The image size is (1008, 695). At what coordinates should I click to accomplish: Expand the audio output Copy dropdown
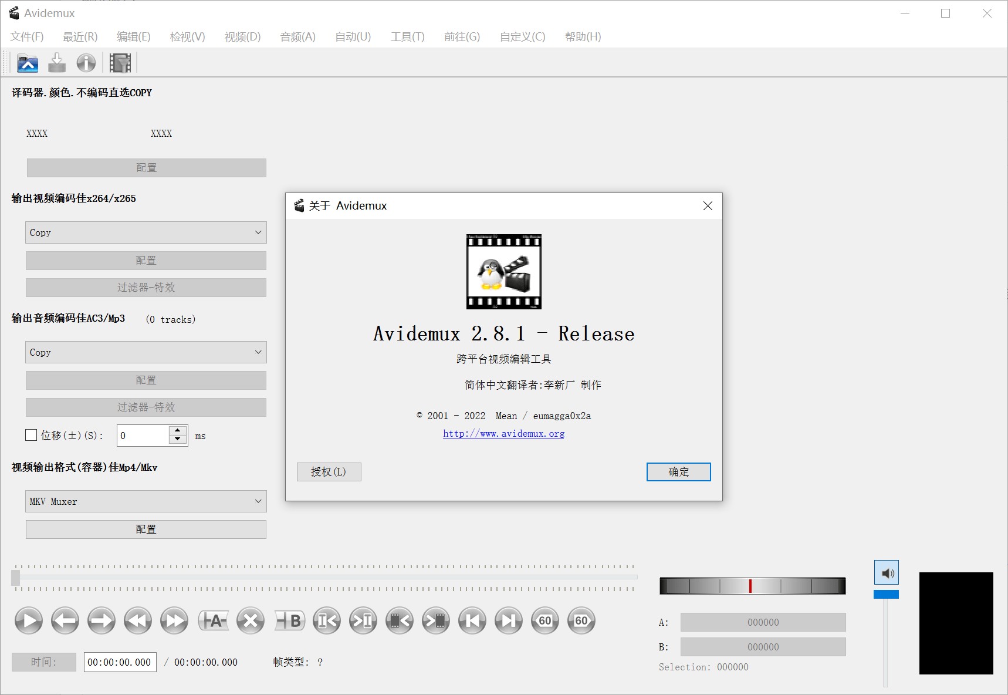pyautogui.click(x=146, y=352)
